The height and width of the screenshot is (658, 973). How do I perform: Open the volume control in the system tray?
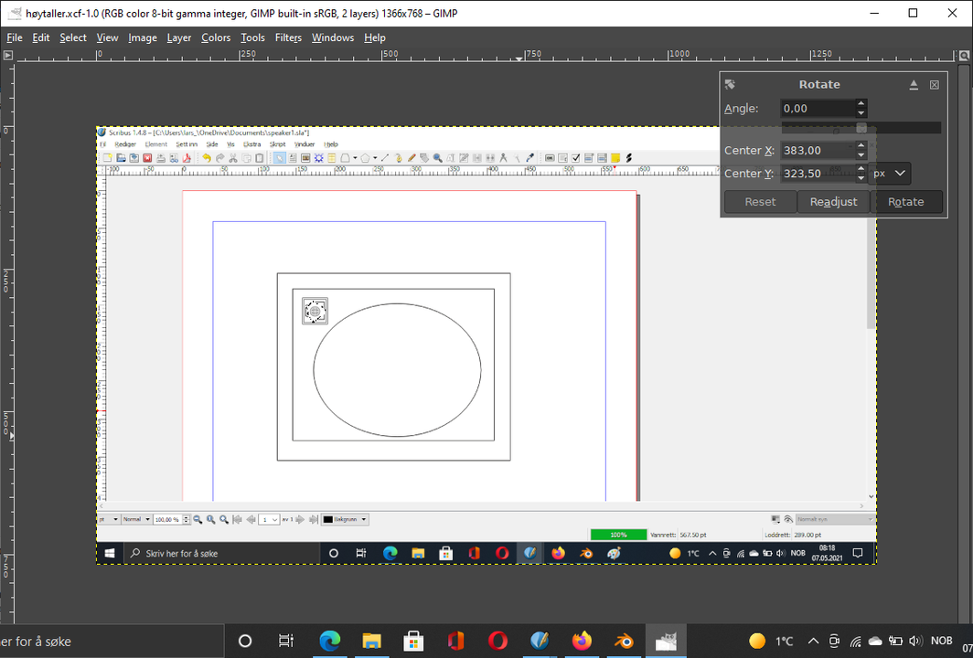pos(915,641)
